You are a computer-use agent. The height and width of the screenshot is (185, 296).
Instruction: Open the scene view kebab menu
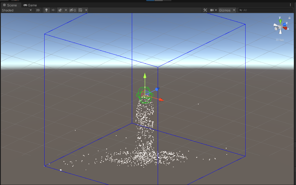(290, 5)
